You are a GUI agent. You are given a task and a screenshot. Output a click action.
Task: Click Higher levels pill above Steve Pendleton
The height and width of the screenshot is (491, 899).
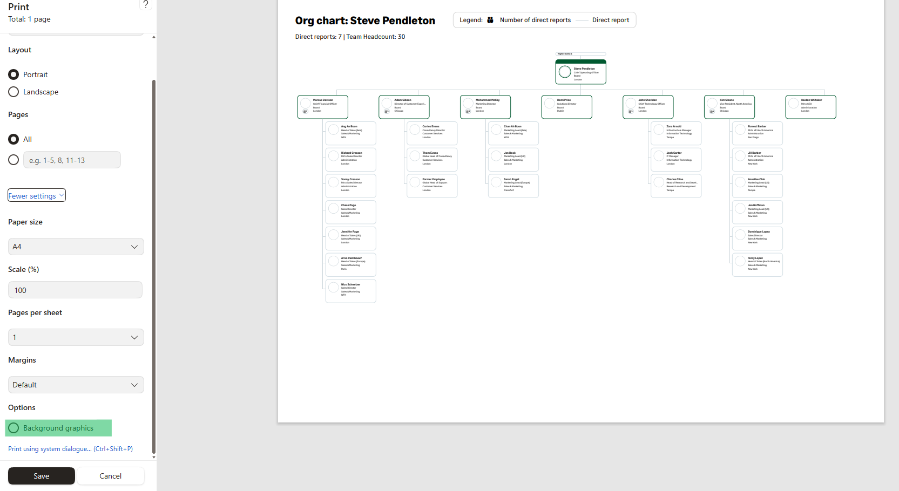[x=581, y=54]
